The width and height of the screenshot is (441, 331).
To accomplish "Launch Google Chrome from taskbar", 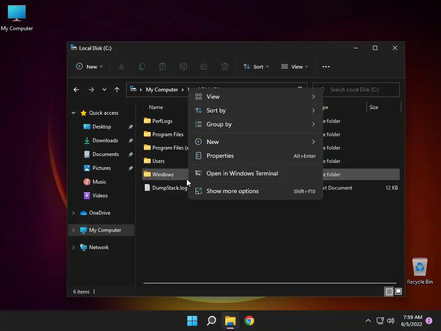I will [x=249, y=321].
